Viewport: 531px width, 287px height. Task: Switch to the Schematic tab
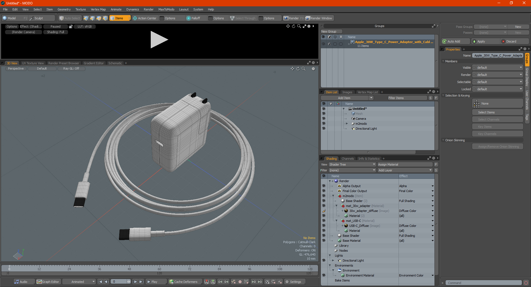coord(115,63)
